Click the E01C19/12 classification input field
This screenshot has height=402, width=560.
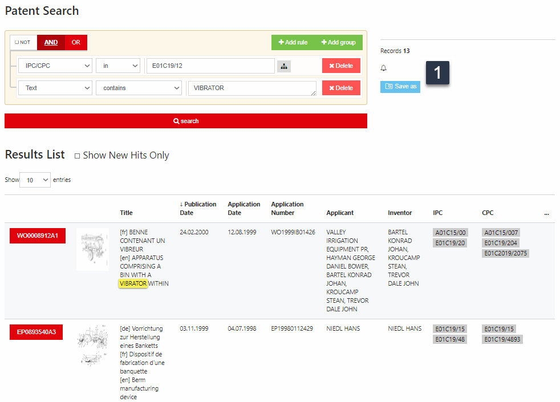point(210,66)
